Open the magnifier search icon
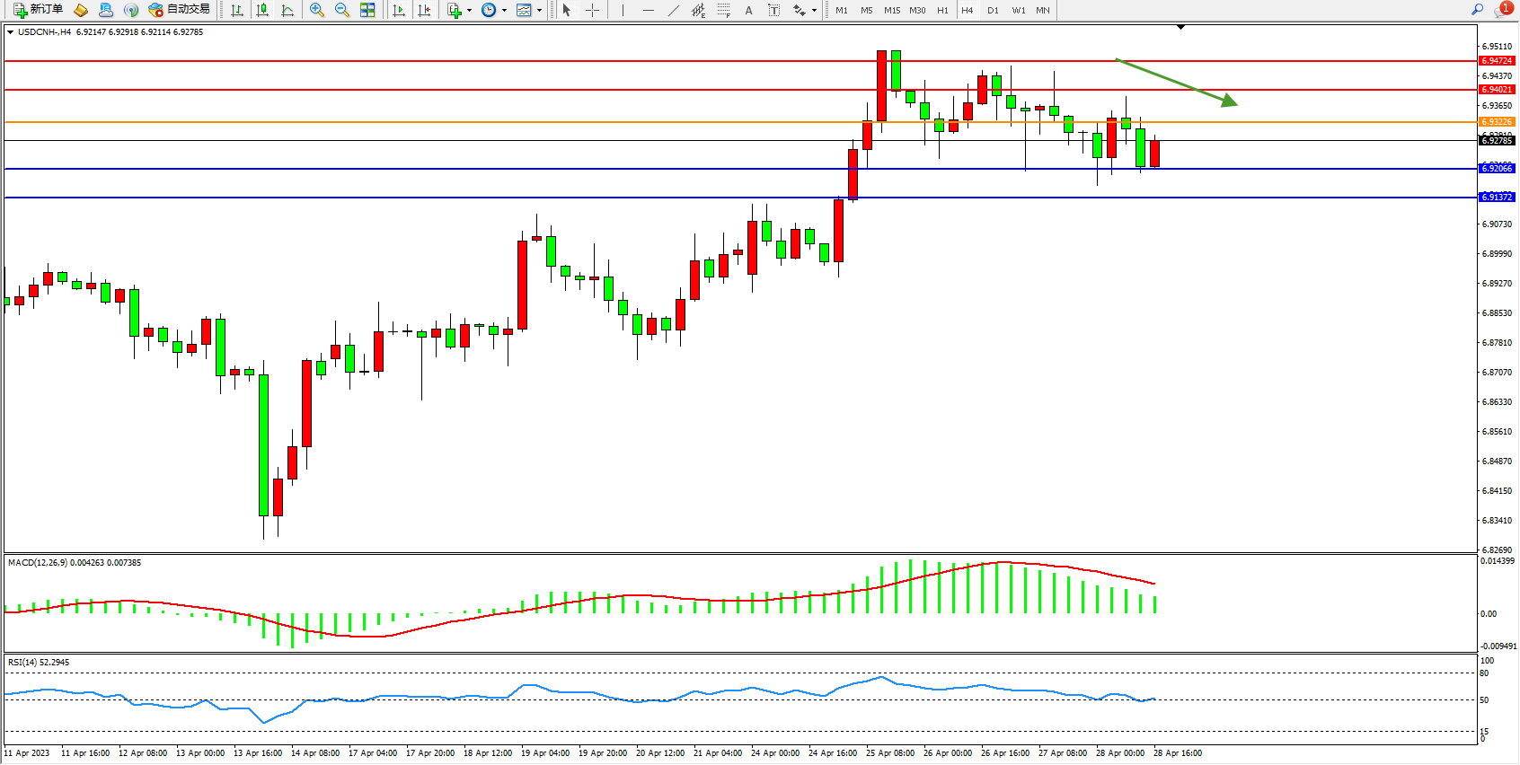Viewport: 1520px width, 765px height. 1477,10
